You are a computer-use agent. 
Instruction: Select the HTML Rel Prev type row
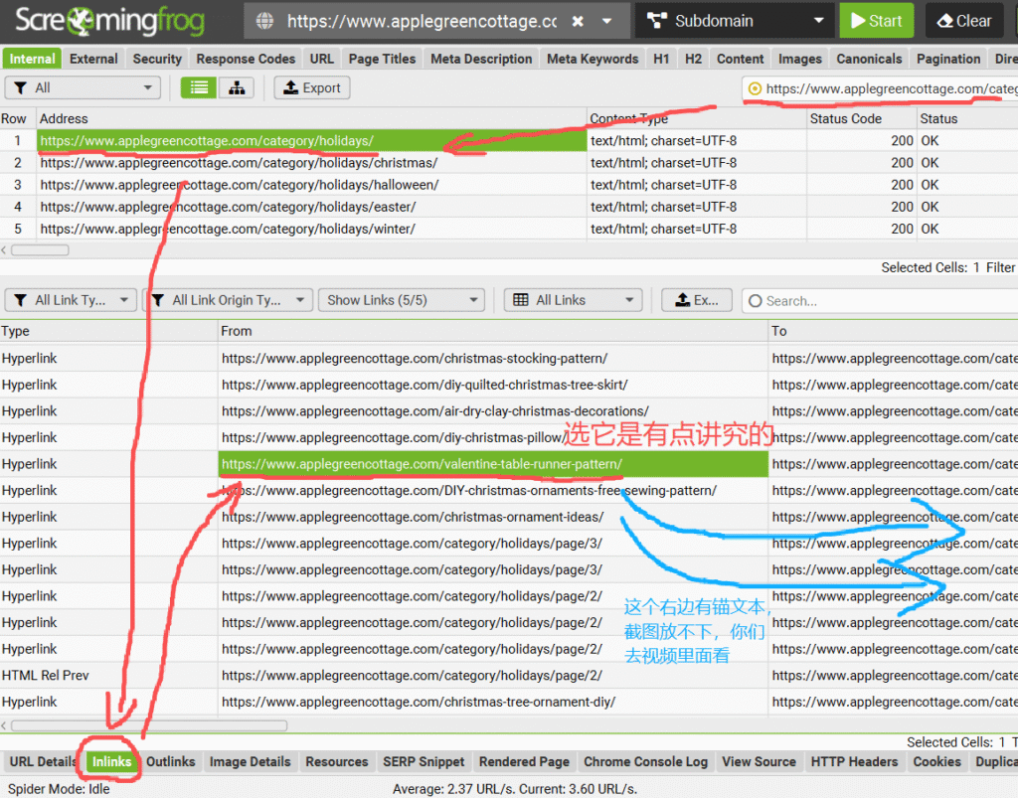[46, 676]
